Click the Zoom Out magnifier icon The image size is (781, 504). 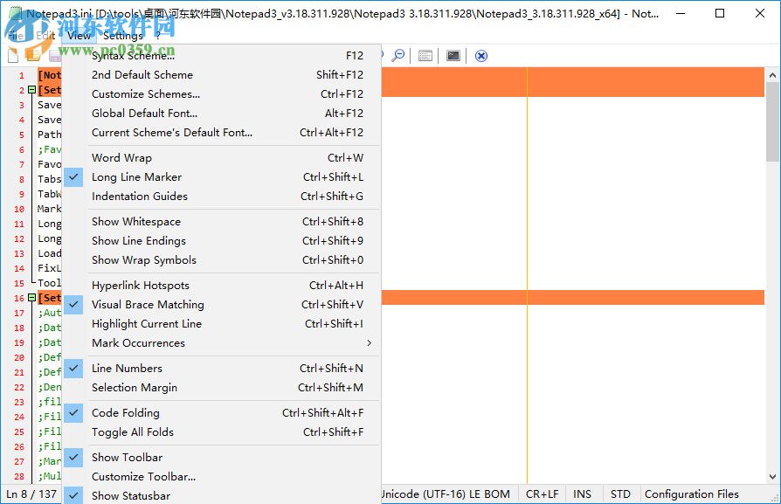(398, 55)
